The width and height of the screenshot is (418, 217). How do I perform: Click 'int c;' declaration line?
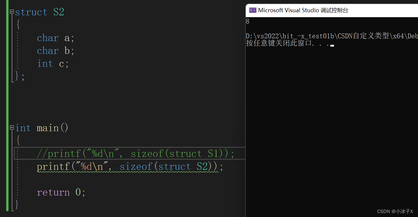tap(53, 64)
